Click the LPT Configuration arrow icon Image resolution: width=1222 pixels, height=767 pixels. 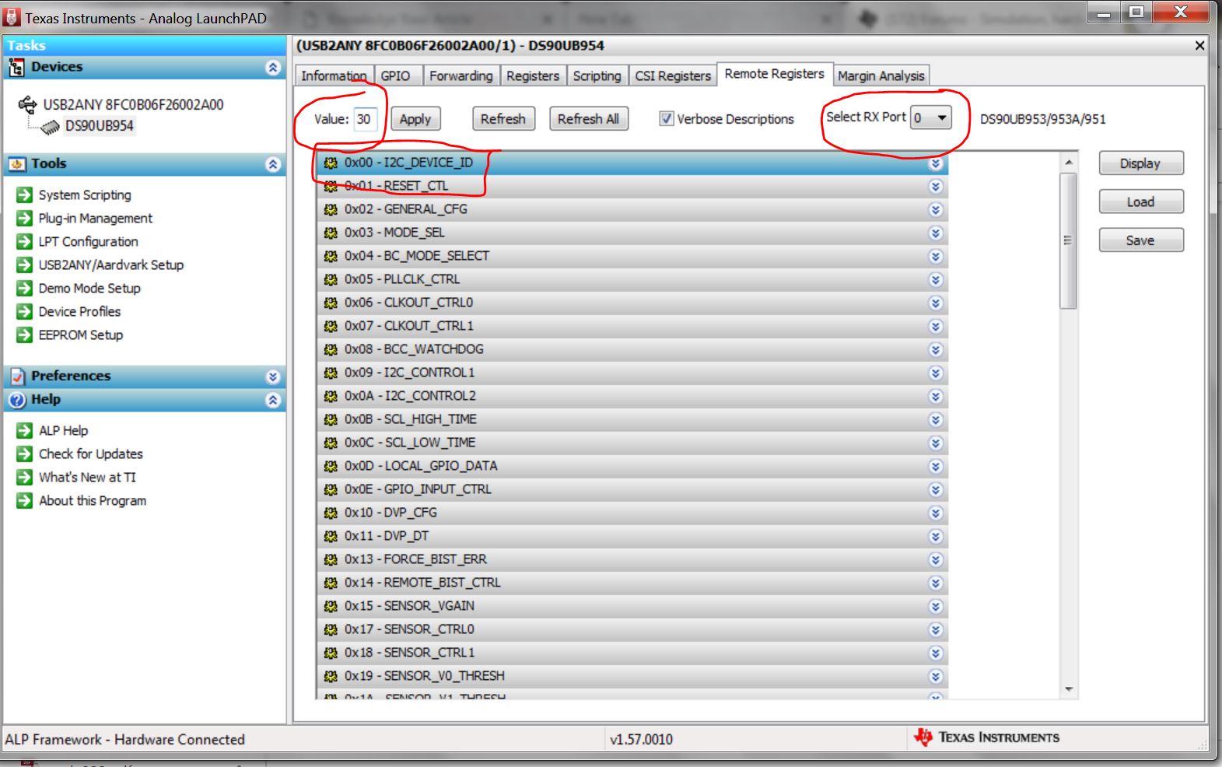pos(24,242)
